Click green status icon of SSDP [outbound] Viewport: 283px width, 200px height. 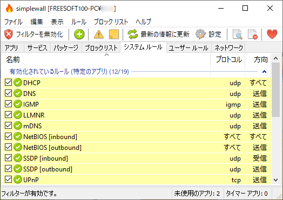18,169
